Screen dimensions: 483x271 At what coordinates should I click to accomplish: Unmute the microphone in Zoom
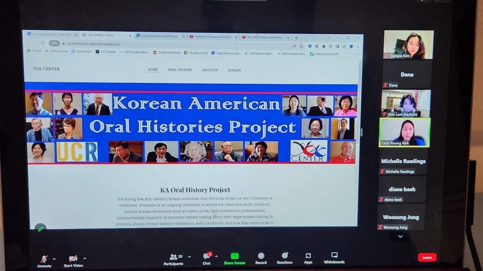44,259
